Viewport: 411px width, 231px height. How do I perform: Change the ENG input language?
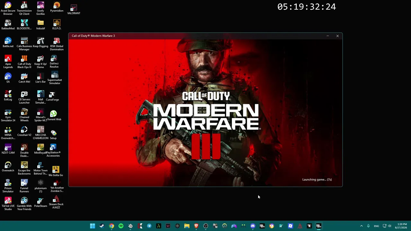[x=376, y=226]
